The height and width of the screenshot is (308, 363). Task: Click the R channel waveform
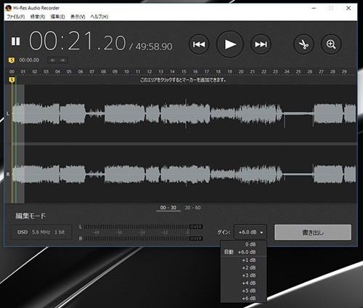184,174
